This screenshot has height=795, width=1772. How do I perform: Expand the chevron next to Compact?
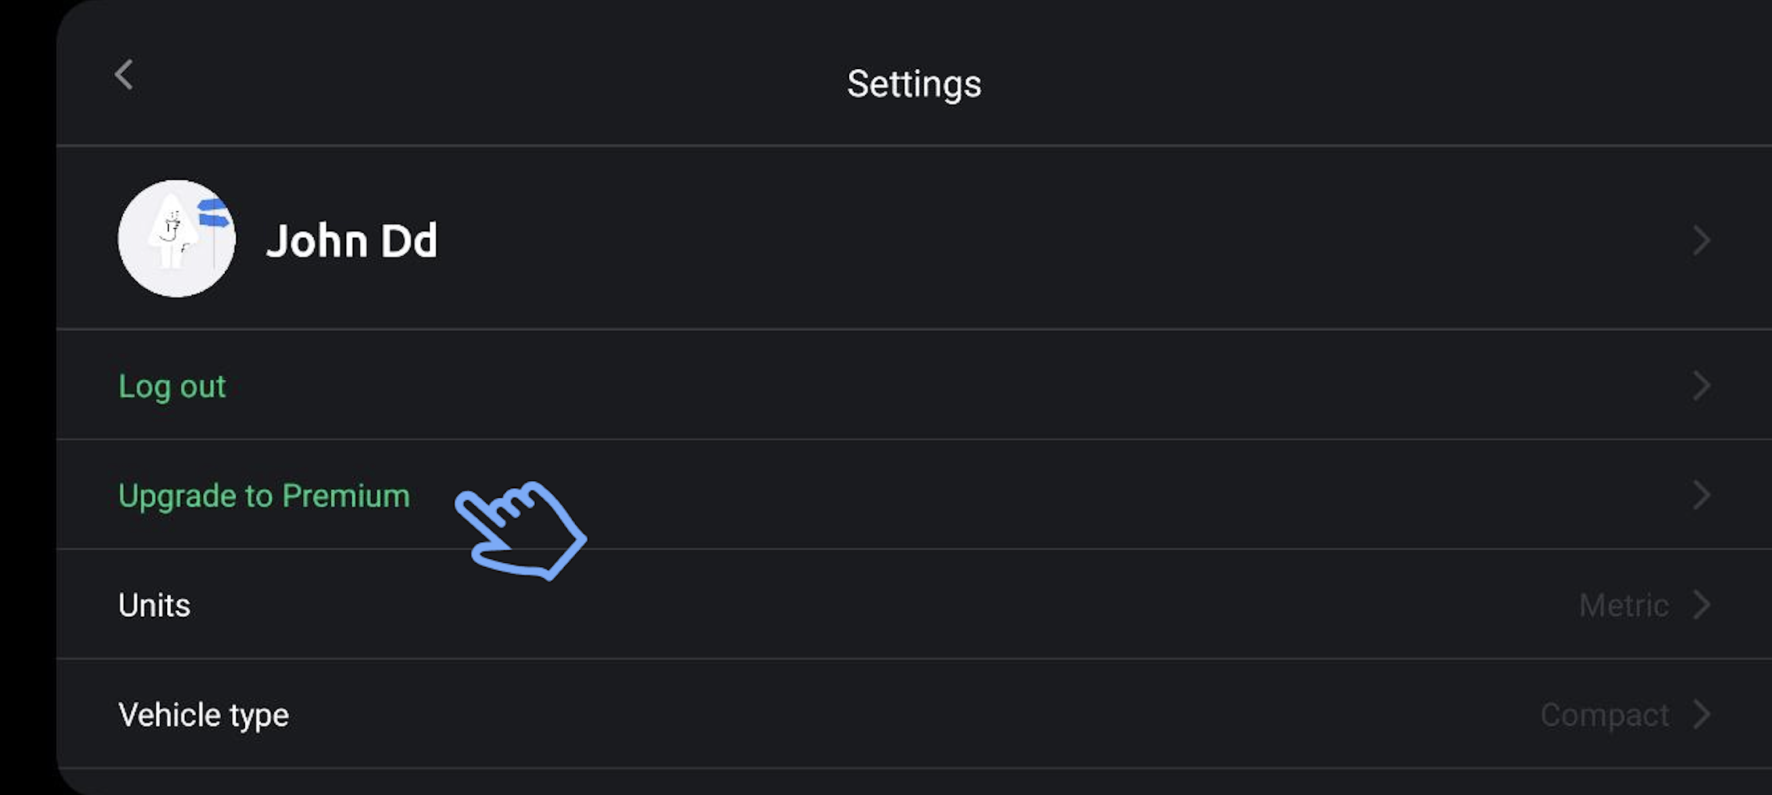pyautogui.click(x=1701, y=714)
